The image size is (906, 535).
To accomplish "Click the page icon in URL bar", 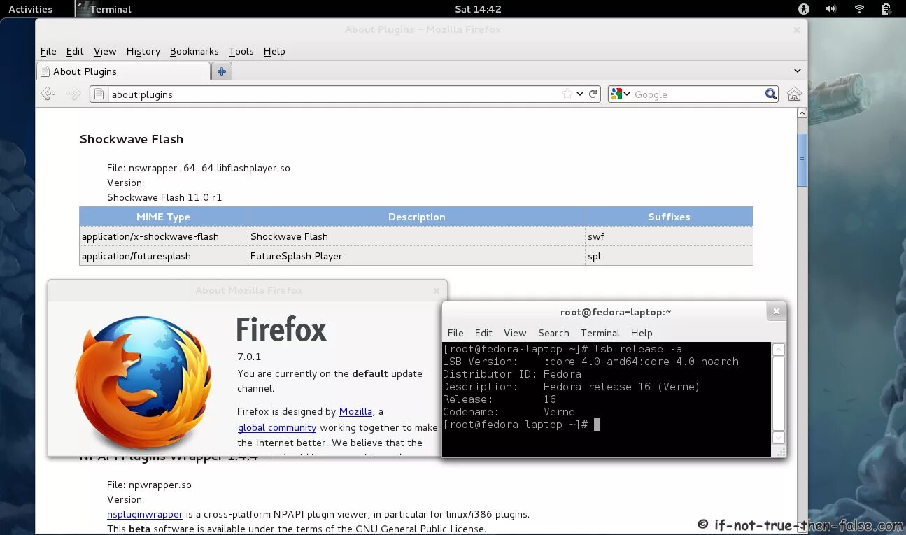I will pyautogui.click(x=99, y=94).
